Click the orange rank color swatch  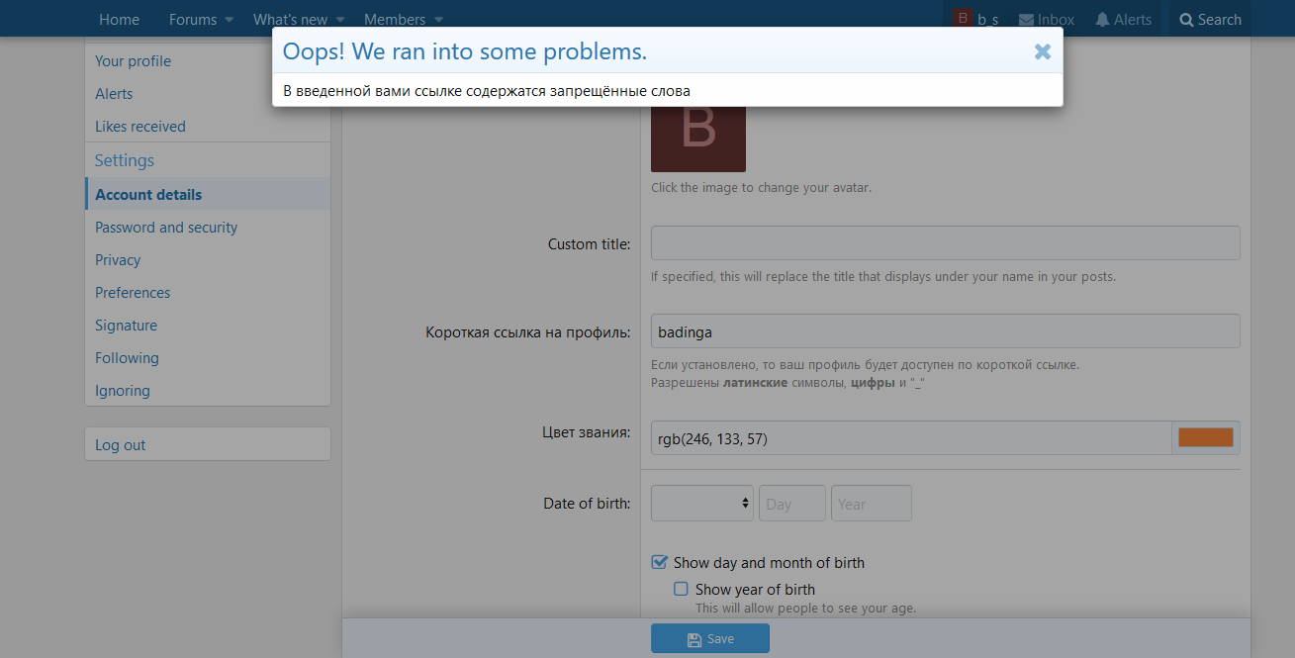(x=1205, y=437)
